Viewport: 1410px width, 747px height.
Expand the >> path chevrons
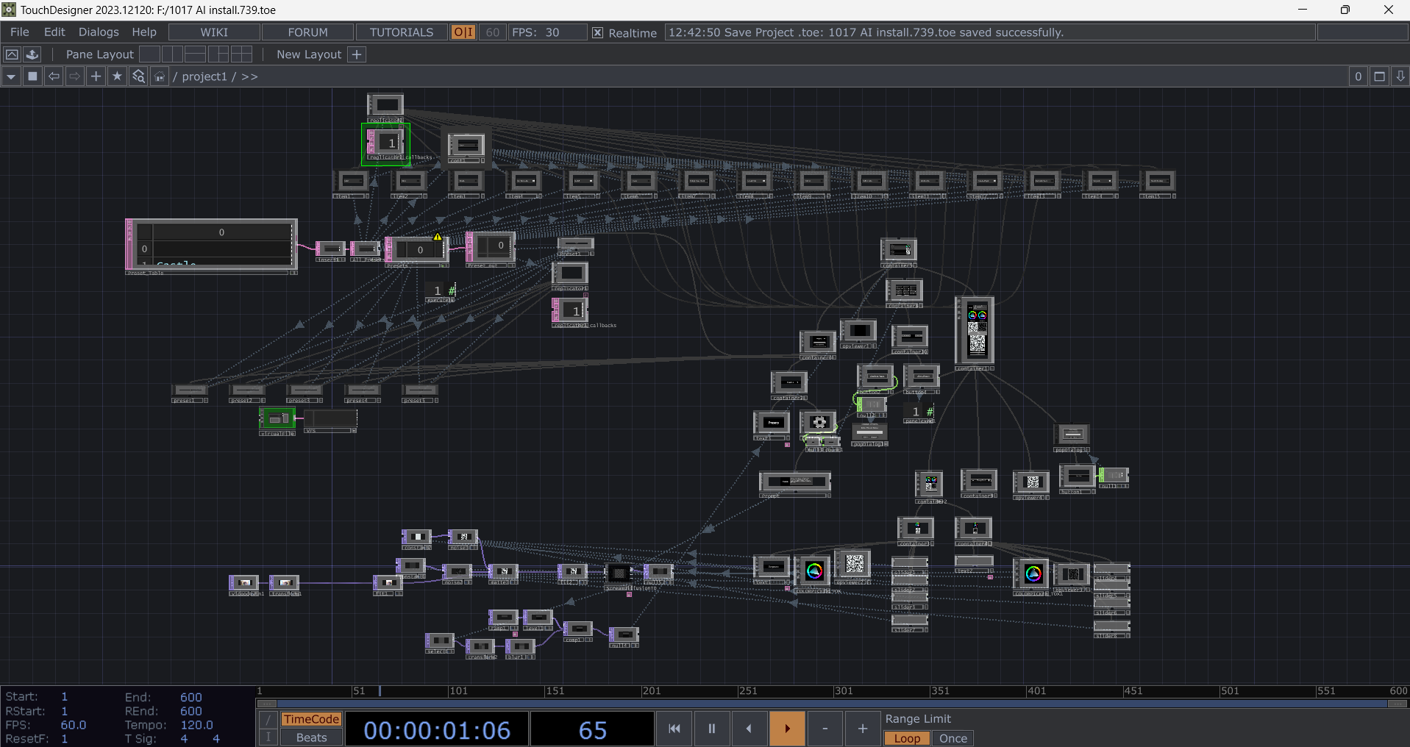(x=249, y=76)
